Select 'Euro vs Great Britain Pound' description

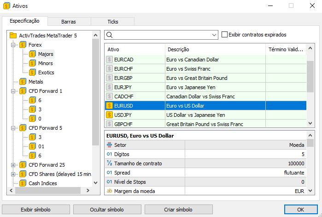coord(197,78)
